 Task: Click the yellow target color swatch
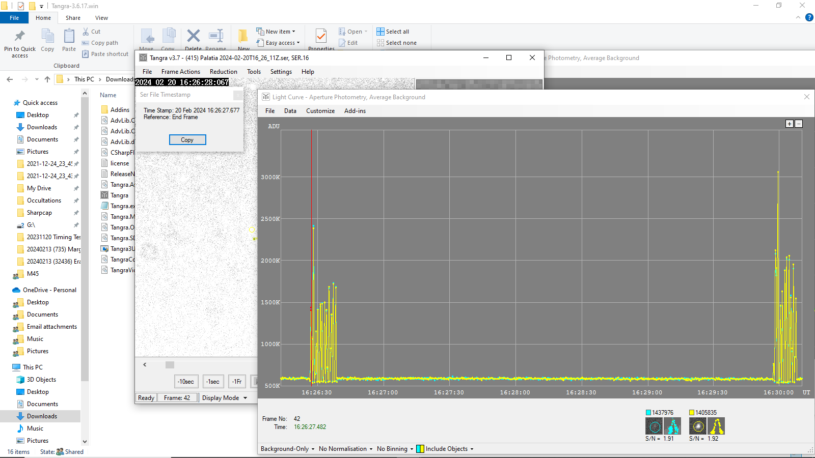[692, 413]
